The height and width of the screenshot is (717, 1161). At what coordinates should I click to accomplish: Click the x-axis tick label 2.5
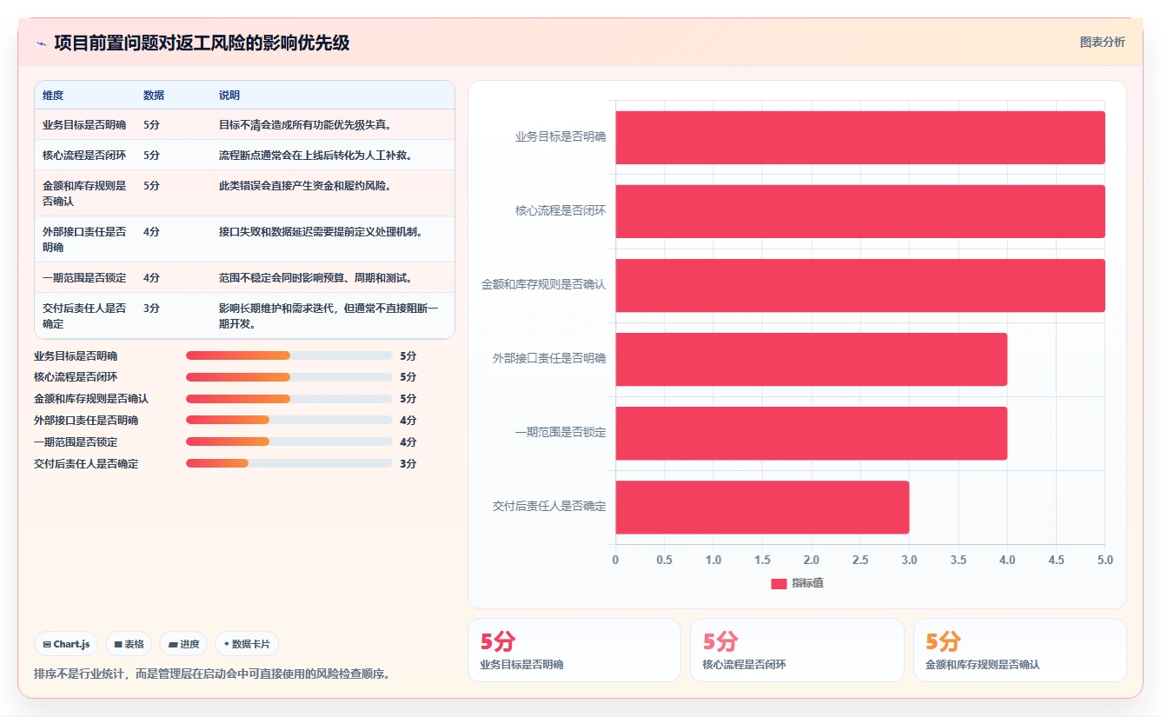click(860, 560)
